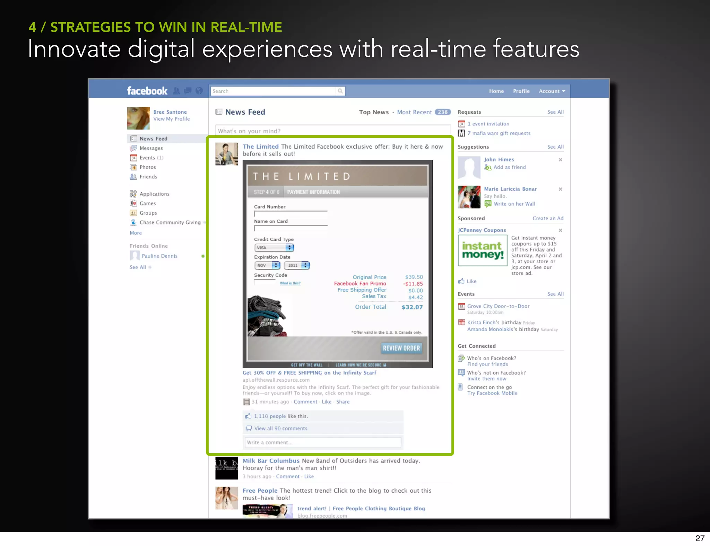The height and width of the screenshot is (546, 710).
Task: Click the Security Code field
Action: (x=265, y=282)
